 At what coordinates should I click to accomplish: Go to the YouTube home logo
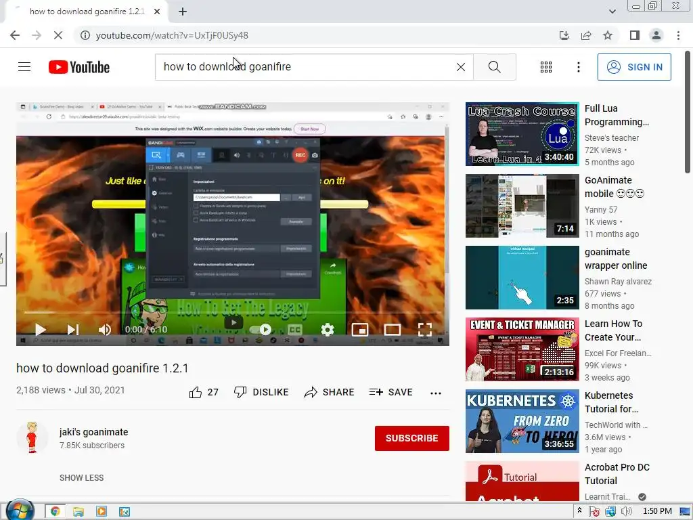[79, 67]
